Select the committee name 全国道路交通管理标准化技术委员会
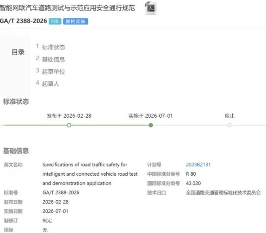 point(223,193)
